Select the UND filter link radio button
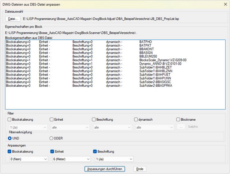 [x=10, y=138]
